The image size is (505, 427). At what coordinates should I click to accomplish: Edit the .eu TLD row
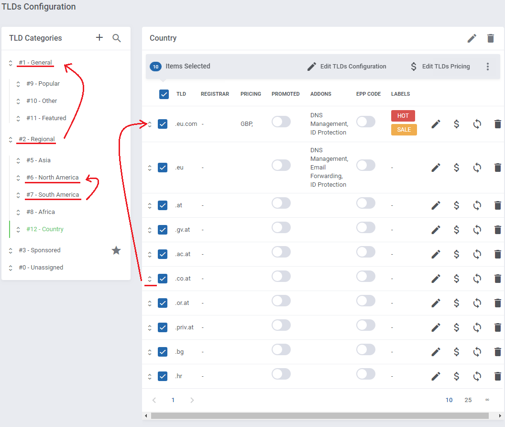pos(436,168)
